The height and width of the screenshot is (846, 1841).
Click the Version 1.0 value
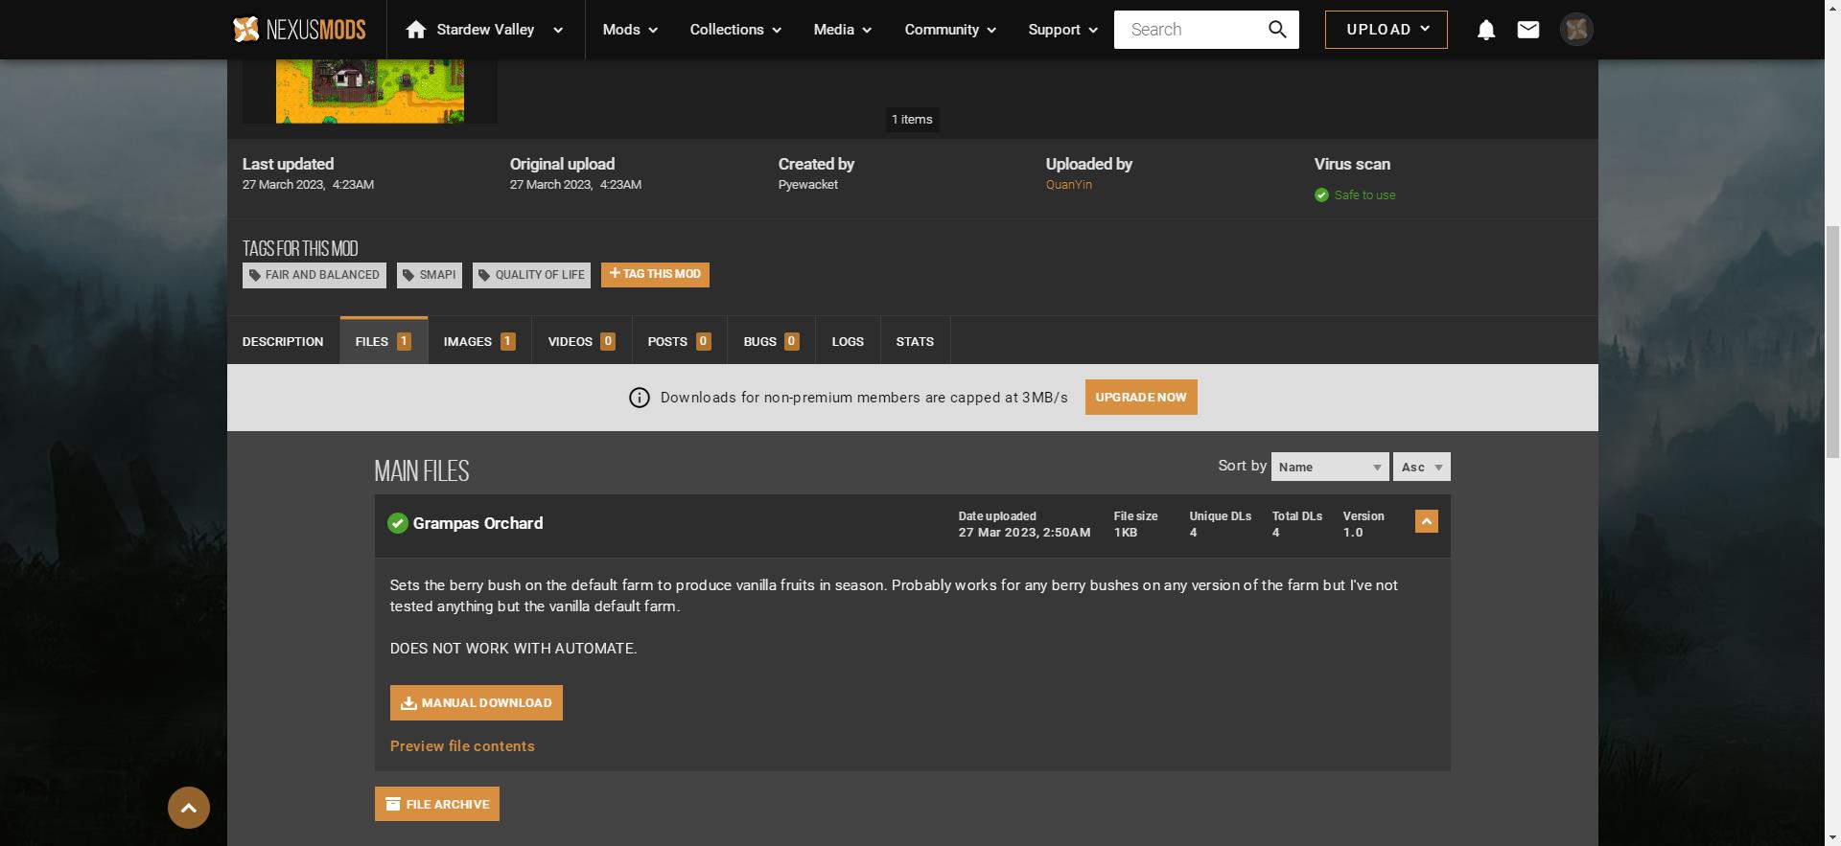click(x=1353, y=533)
